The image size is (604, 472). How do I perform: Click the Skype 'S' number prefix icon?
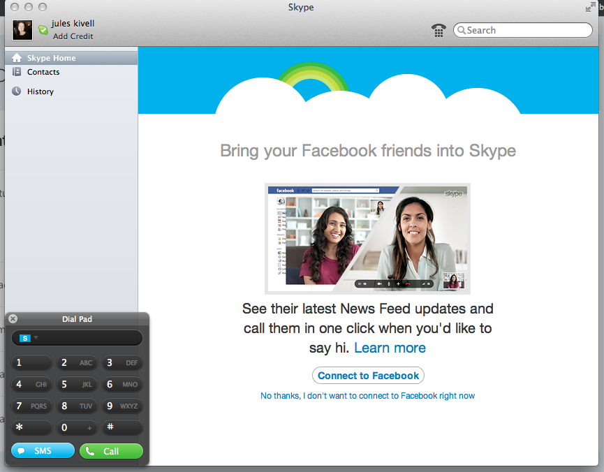point(25,339)
